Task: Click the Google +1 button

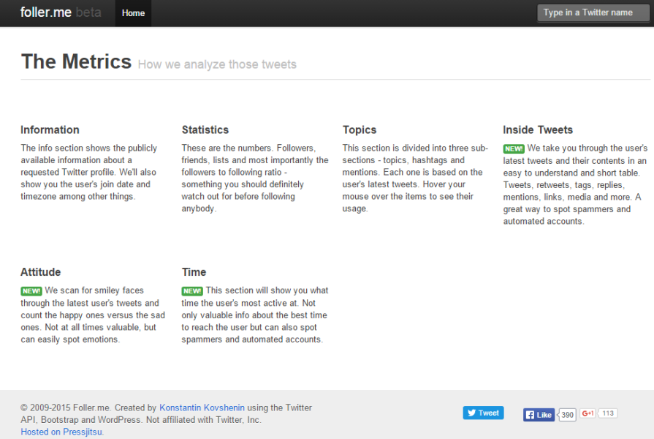Action: click(588, 413)
